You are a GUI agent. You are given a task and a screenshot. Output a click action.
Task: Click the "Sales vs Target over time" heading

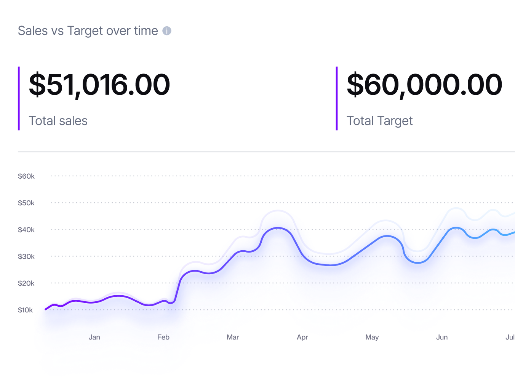[x=88, y=31]
